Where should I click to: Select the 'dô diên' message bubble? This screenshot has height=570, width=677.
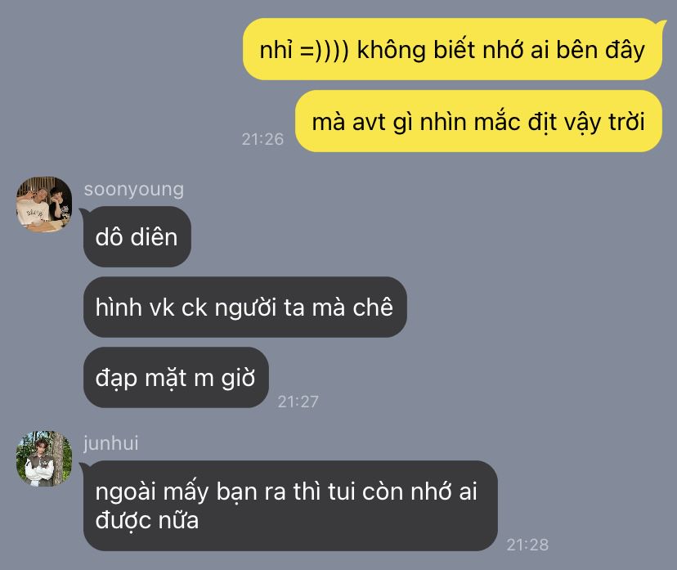137,236
